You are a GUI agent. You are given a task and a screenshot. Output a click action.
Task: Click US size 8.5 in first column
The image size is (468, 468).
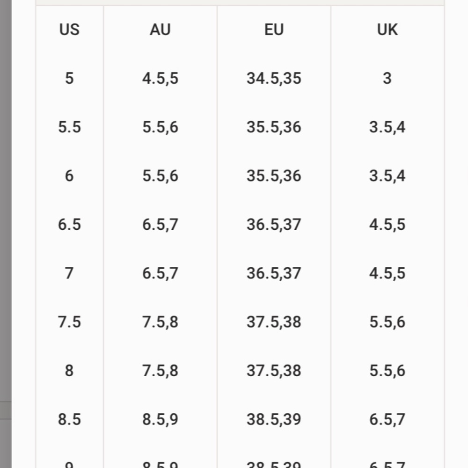click(69, 419)
